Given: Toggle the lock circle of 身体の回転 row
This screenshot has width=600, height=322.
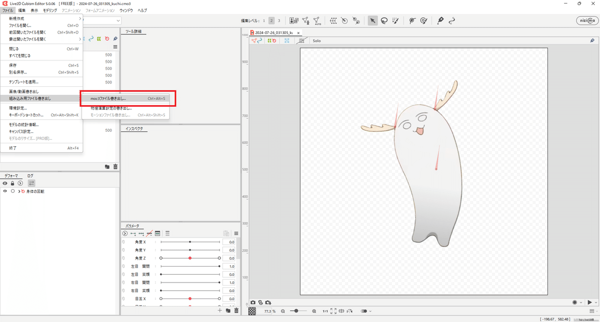Looking at the screenshot, I should point(12,191).
